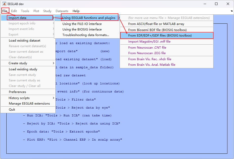Viewport: 234px width, 159px height.
Task: Import From ASCII/float file or MATLAB array
Action: pos(166,24)
